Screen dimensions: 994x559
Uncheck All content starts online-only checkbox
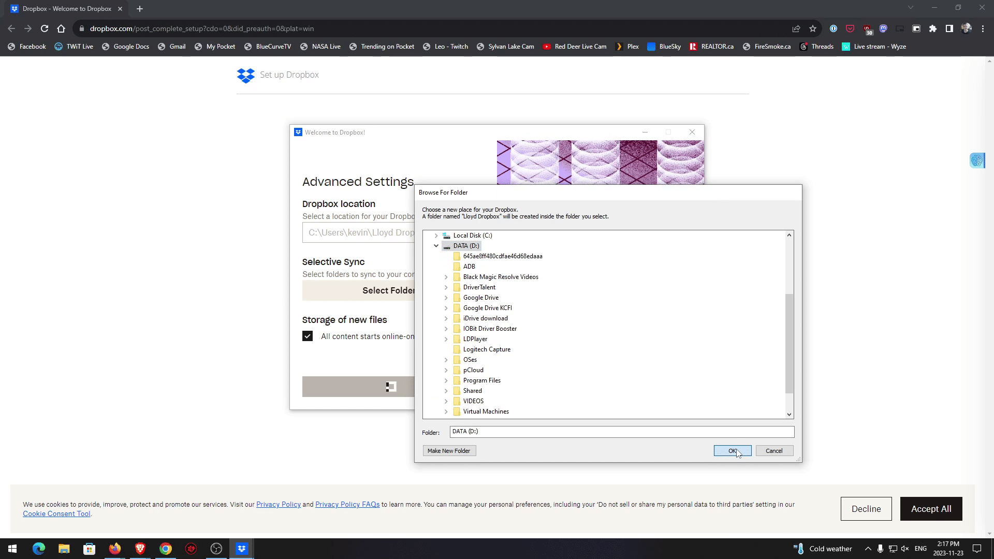coord(308,336)
